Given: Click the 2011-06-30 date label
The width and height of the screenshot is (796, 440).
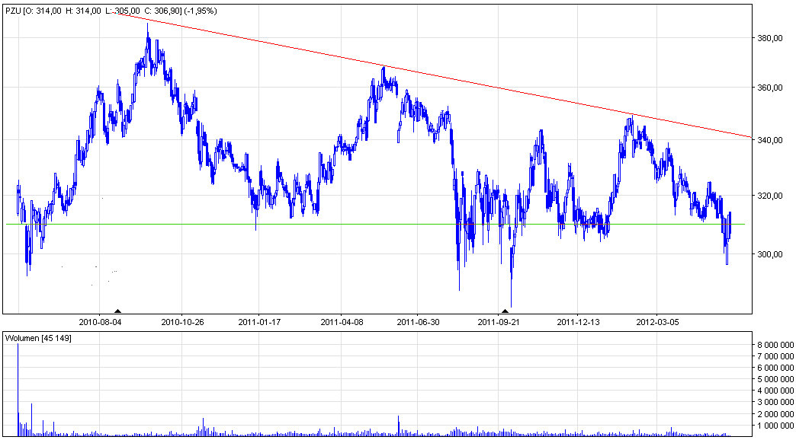Looking at the screenshot, I should pos(419,322).
